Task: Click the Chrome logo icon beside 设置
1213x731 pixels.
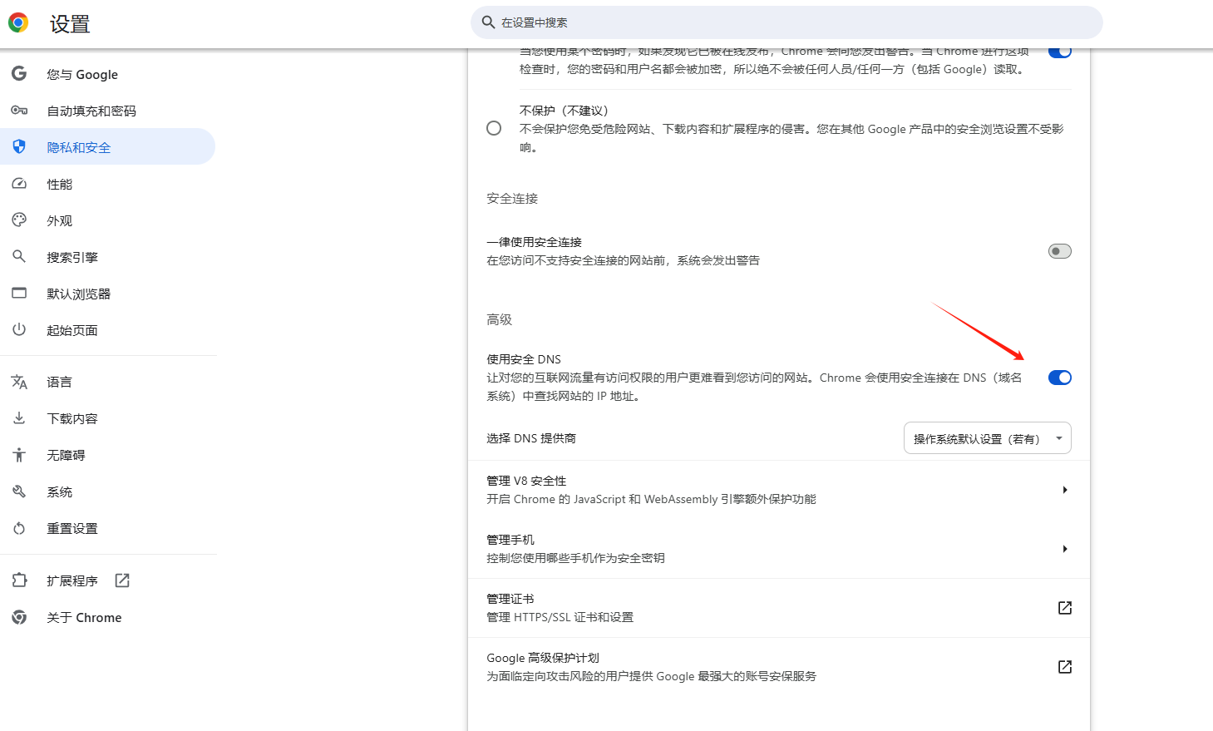Action: click(x=18, y=23)
